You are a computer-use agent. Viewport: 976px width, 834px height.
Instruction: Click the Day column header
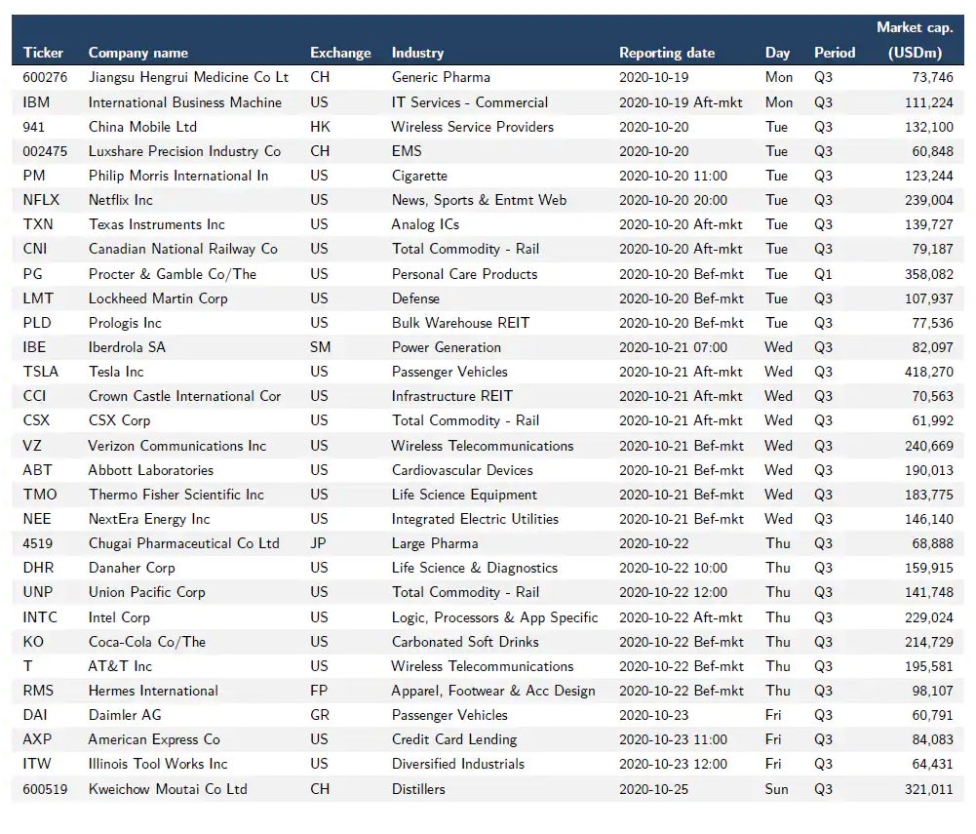click(777, 53)
